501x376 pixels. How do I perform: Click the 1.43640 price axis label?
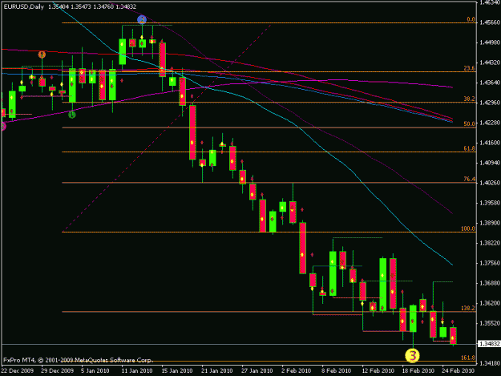click(x=490, y=83)
